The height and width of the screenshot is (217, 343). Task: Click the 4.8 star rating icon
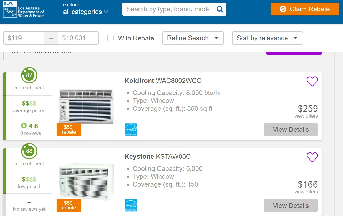pyautogui.click(x=24, y=126)
